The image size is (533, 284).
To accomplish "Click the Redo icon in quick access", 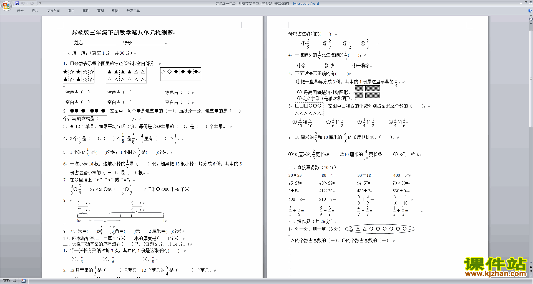I will click(32, 3).
